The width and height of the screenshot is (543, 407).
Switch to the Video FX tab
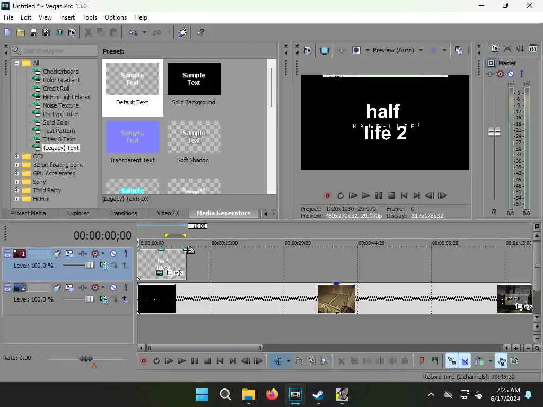tap(168, 213)
